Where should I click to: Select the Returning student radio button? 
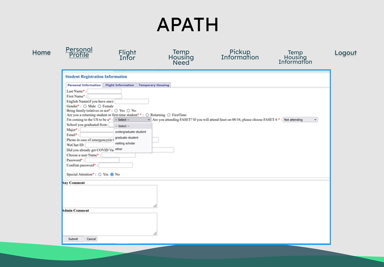pos(147,115)
